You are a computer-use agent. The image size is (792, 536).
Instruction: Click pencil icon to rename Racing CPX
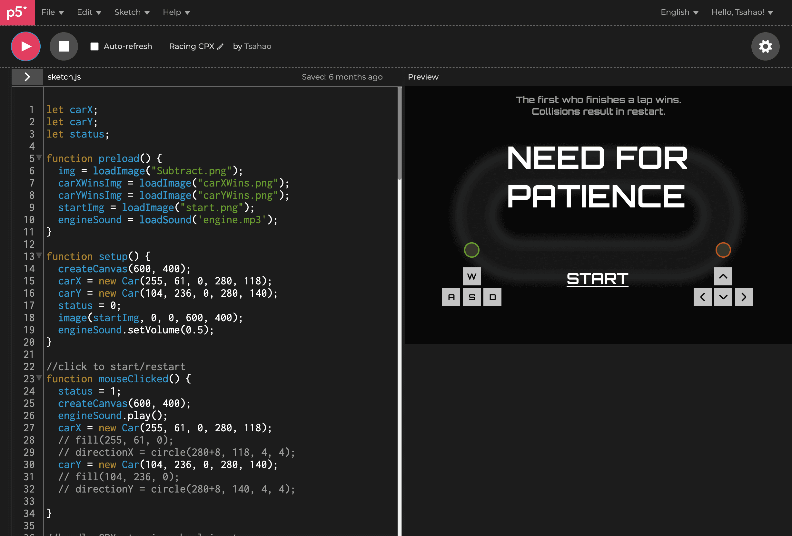coord(221,47)
